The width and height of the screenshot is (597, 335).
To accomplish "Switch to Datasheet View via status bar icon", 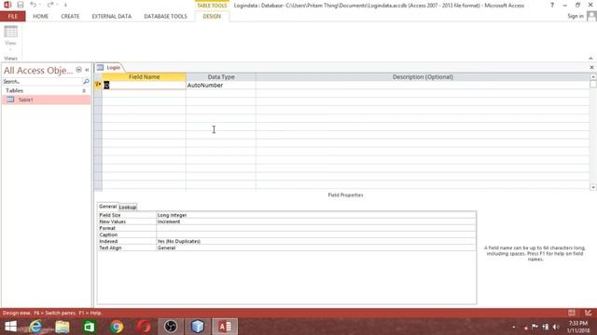I will (572, 313).
